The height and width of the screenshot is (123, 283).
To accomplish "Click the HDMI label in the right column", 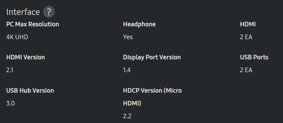I will 248,24.
